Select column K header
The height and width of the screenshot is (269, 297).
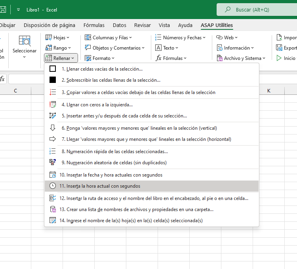269,91
